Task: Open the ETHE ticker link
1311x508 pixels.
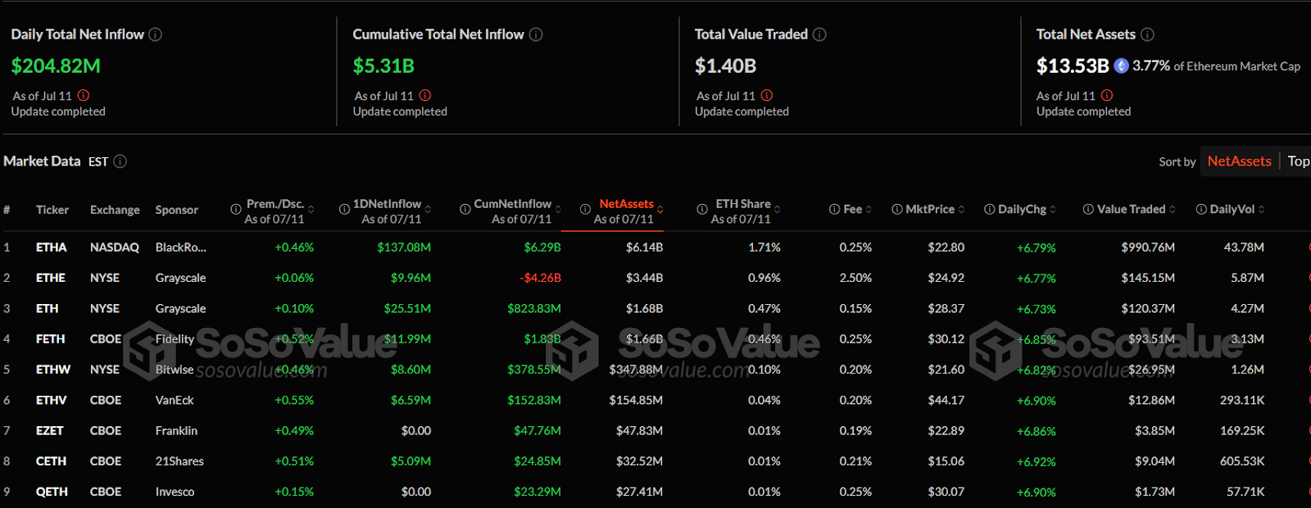Action: point(51,278)
